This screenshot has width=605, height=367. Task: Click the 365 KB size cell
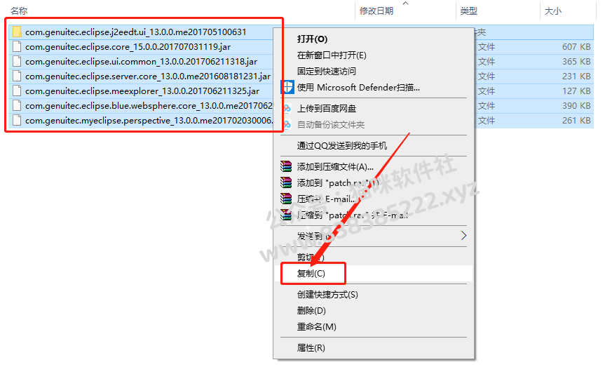576,62
